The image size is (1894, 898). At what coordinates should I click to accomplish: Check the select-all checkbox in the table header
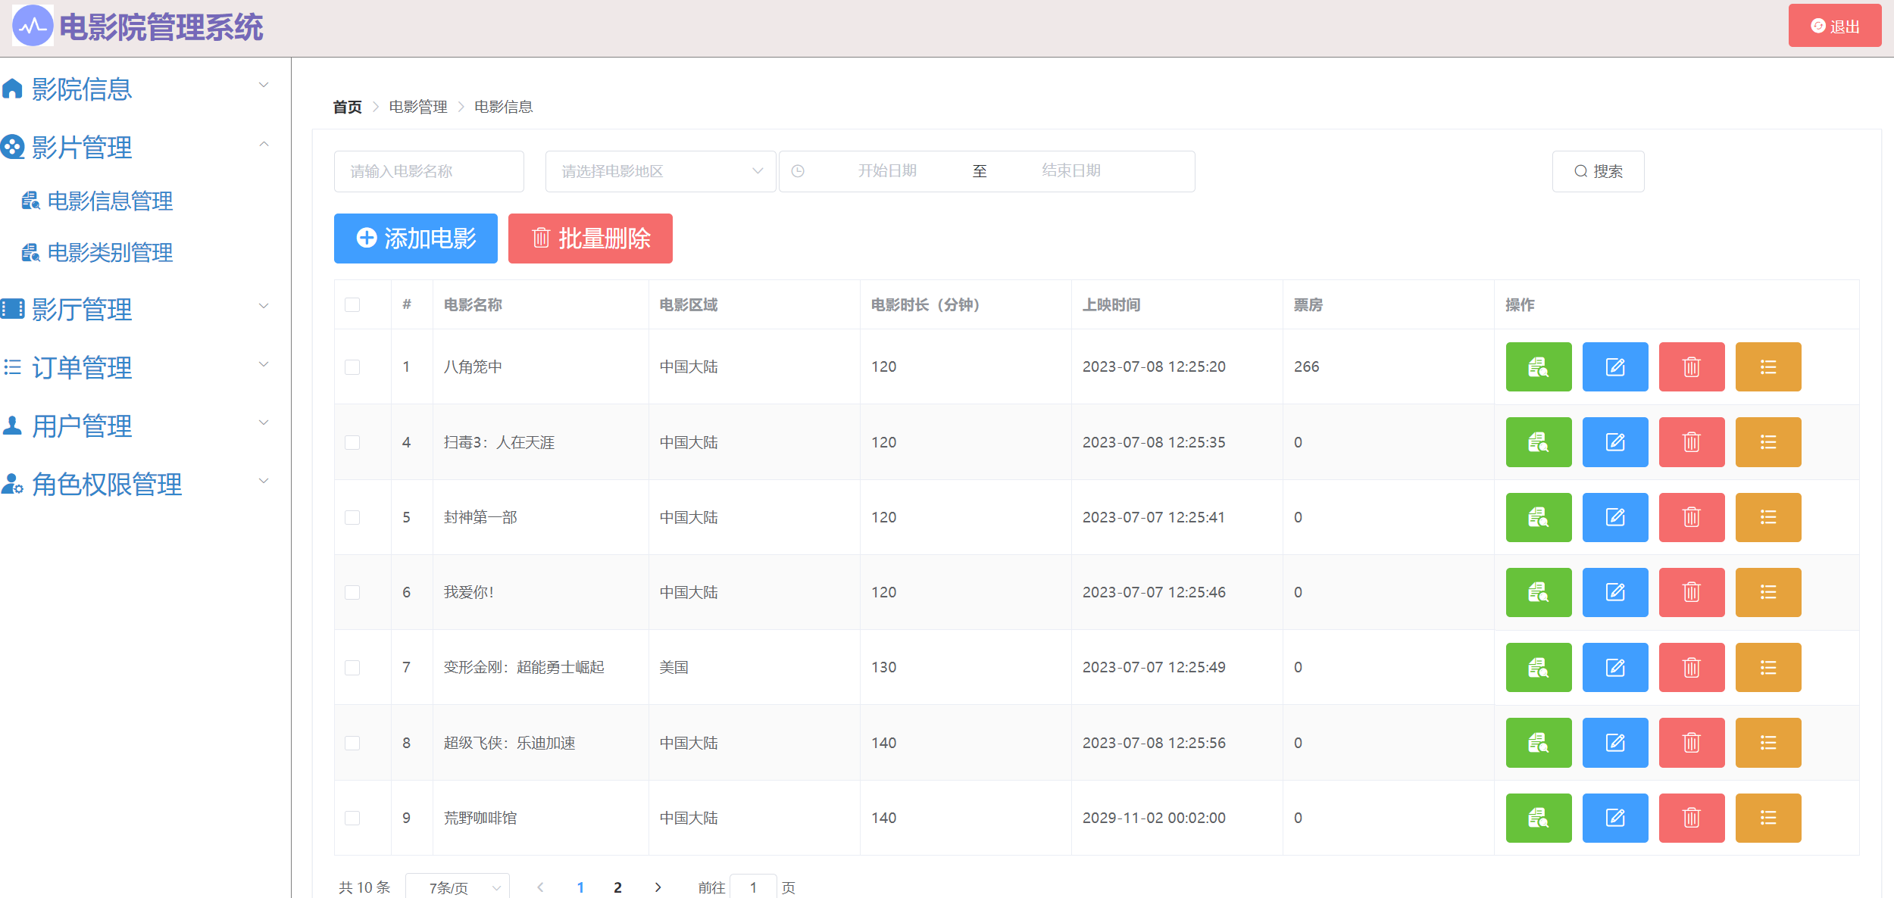(x=352, y=304)
